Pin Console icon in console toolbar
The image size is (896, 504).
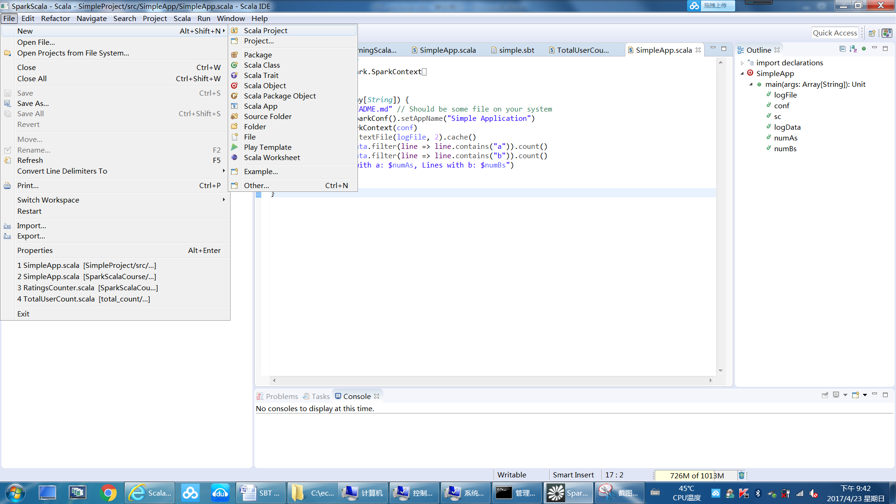tap(825, 395)
